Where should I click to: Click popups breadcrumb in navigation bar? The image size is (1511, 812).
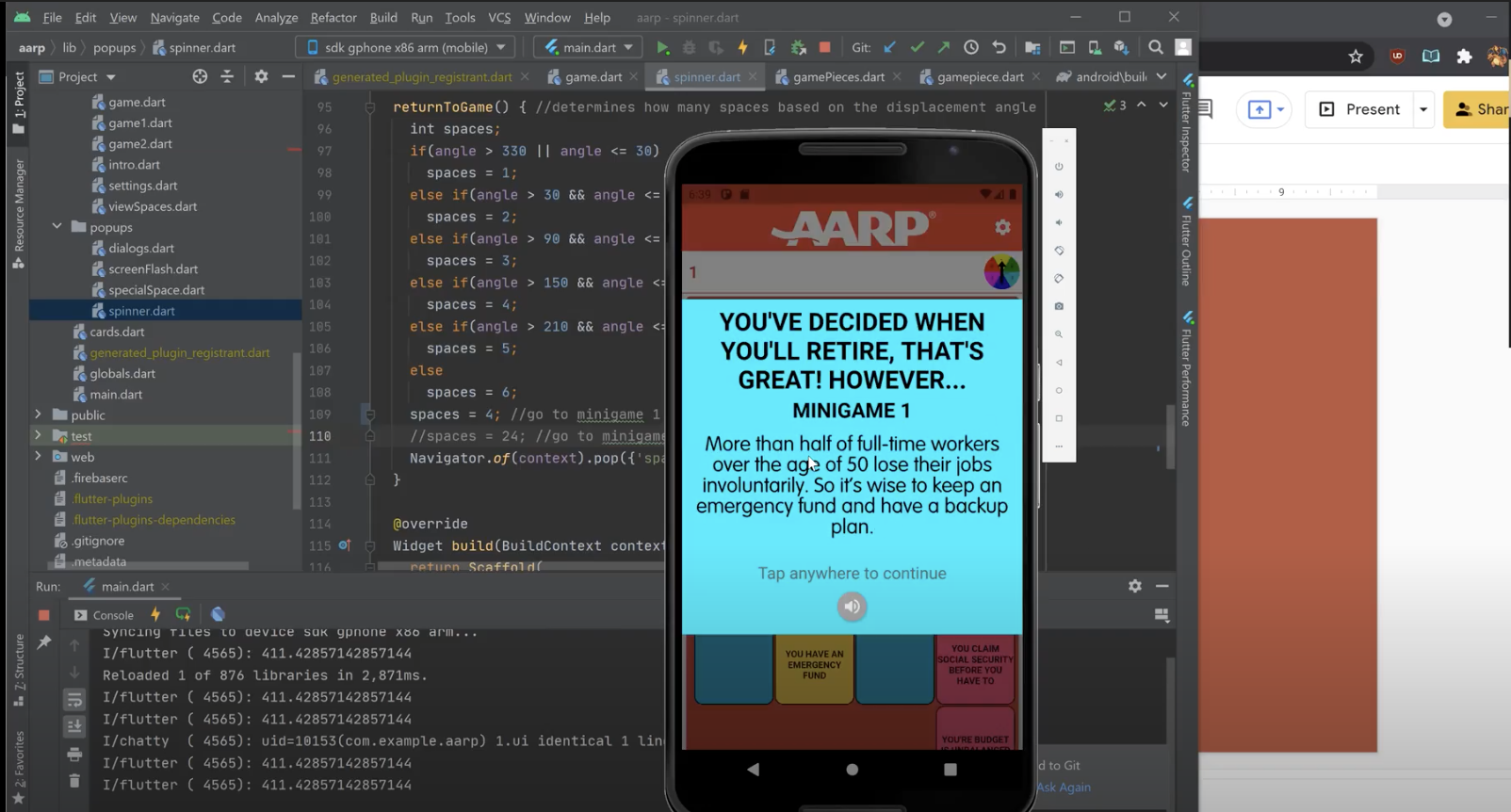pos(115,47)
